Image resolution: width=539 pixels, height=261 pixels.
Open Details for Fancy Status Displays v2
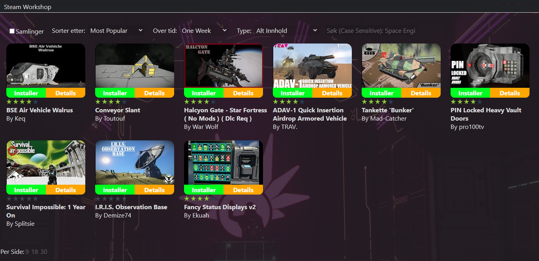(243, 190)
